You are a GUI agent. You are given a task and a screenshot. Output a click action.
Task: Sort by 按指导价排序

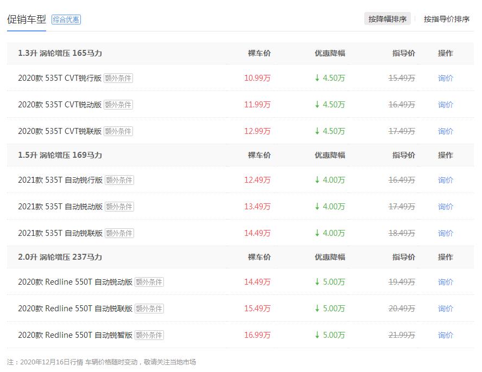447,19
